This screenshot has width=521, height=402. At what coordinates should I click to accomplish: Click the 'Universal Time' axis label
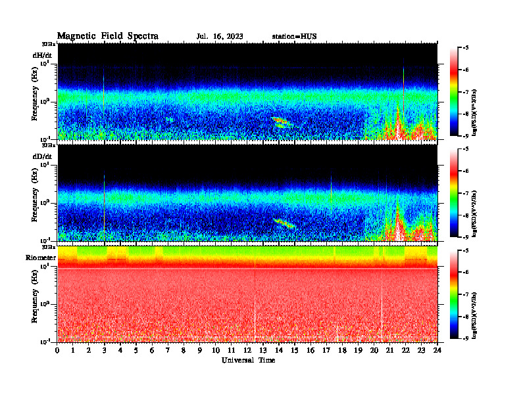248,360
